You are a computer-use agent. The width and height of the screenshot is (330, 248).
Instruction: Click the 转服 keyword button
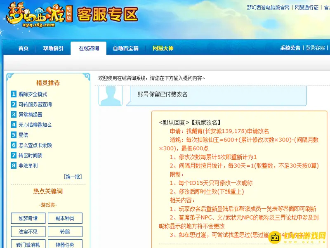pyautogui.click(x=65, y=231)
